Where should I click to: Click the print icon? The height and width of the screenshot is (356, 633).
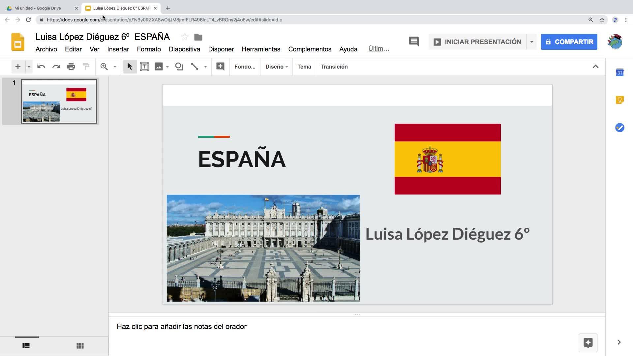pos(71,67)
